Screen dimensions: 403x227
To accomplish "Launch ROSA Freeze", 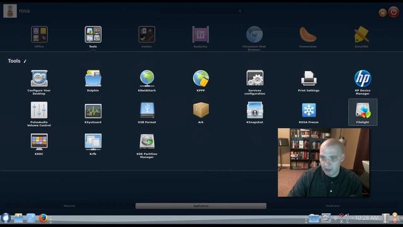I will click(309, 113).
